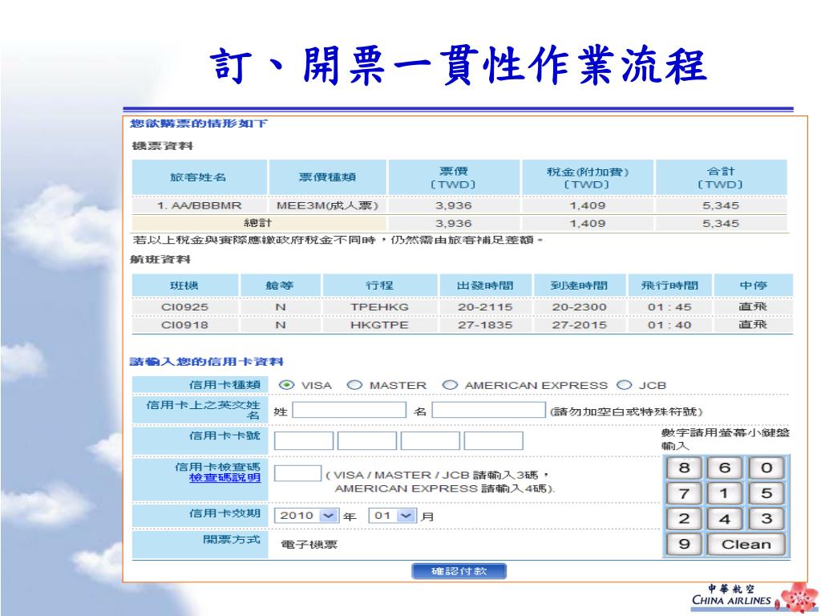Click keypad digit 5
The width and height of the screenshot is (821, 616).
pos(766,493)
